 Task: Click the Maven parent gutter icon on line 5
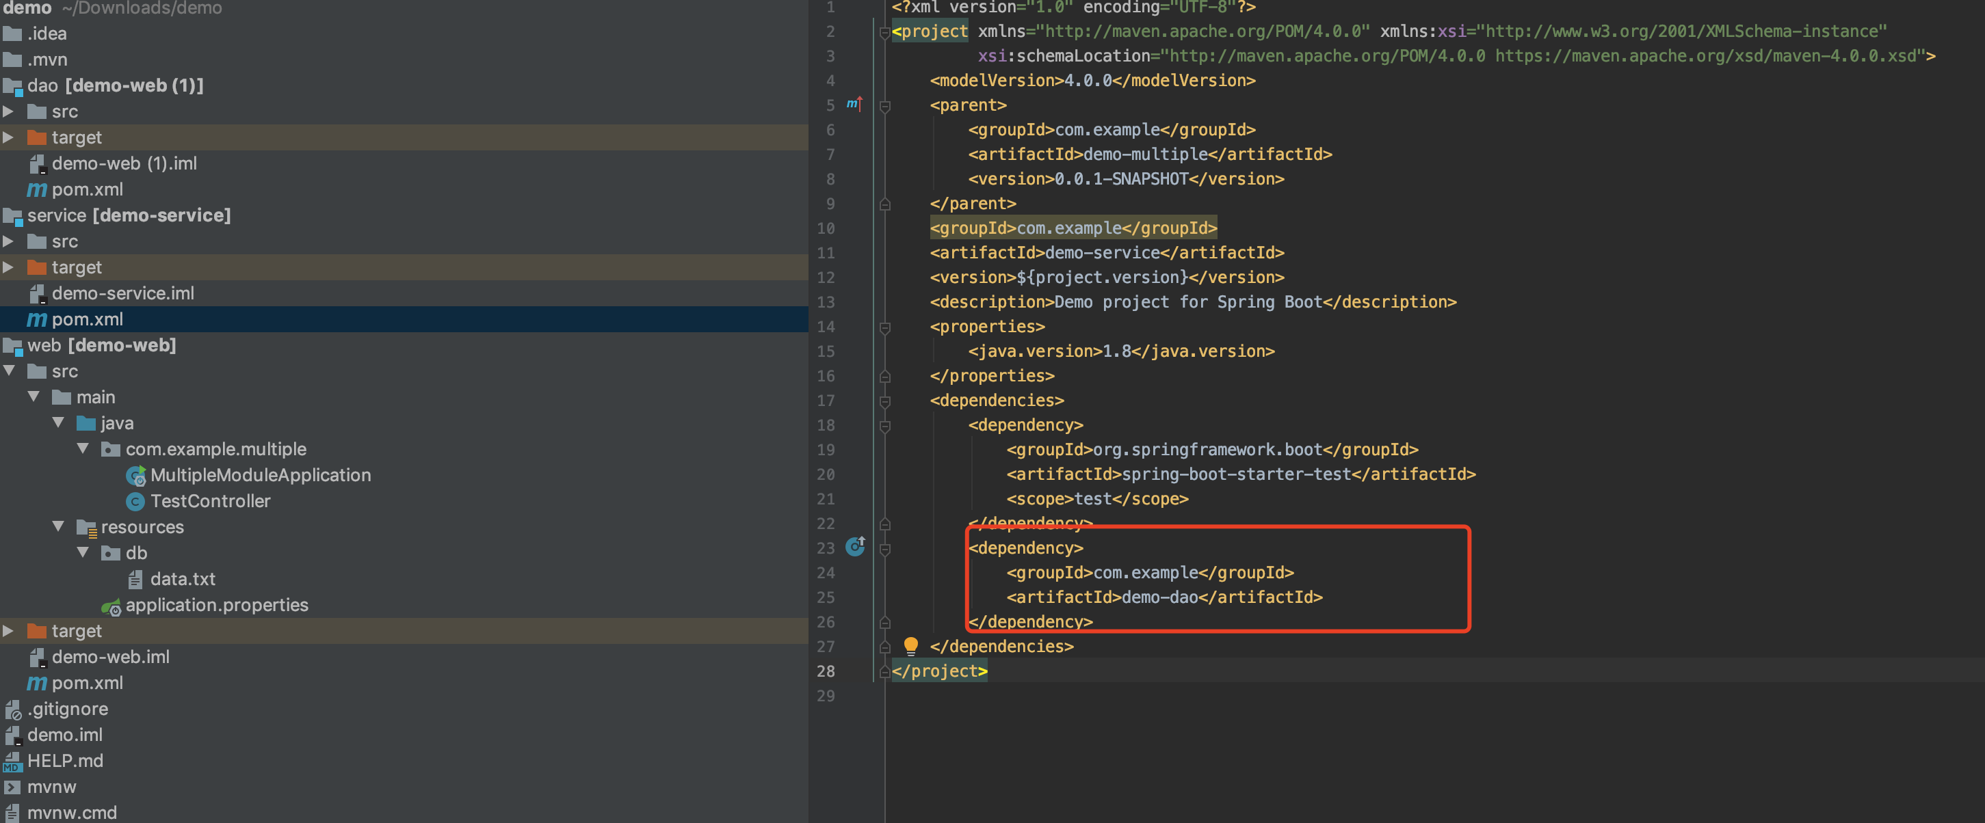[x=854, y=104]
